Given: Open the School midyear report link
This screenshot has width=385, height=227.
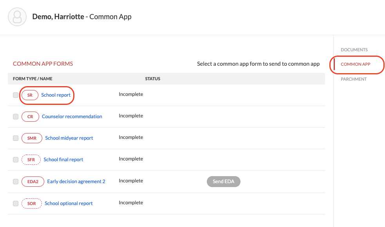Looking at the screenshot, I should click(x=69, y=138).
